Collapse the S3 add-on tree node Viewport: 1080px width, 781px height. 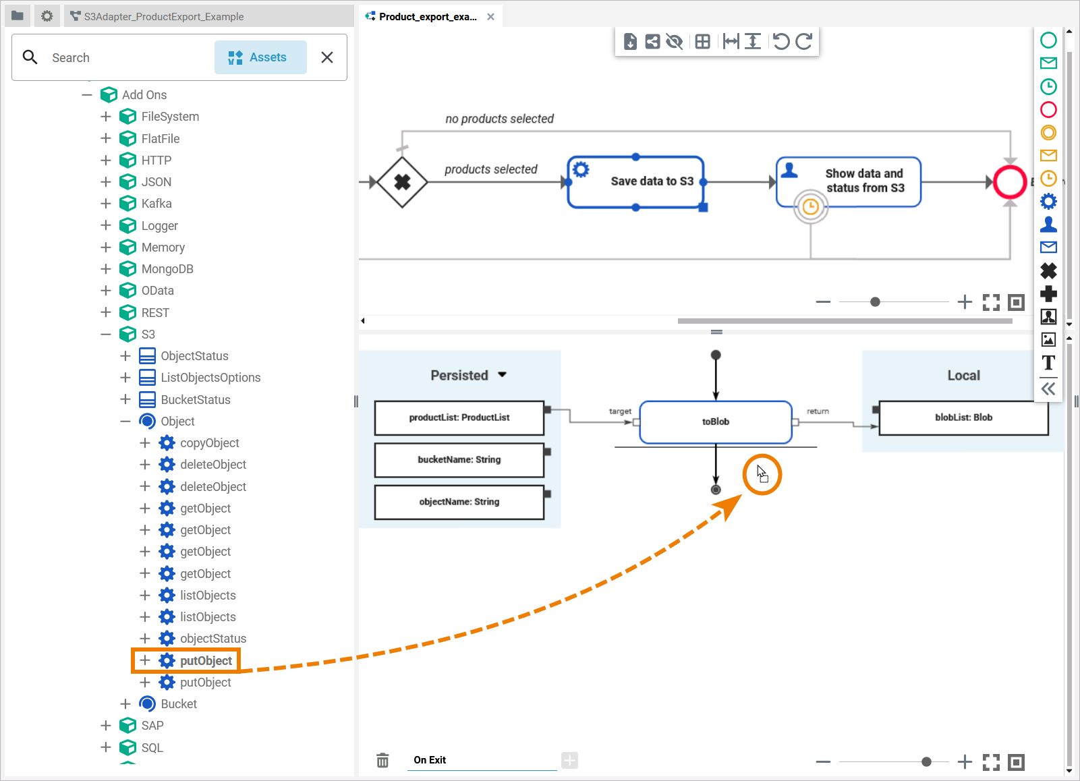pyautogui.click(x=106, y=335)
